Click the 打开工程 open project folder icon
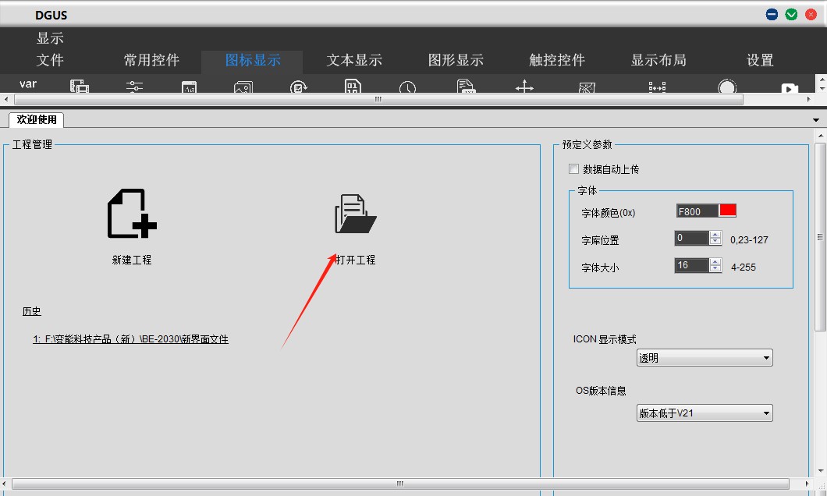This screenshot has height=496, width=827. point(356,214)
